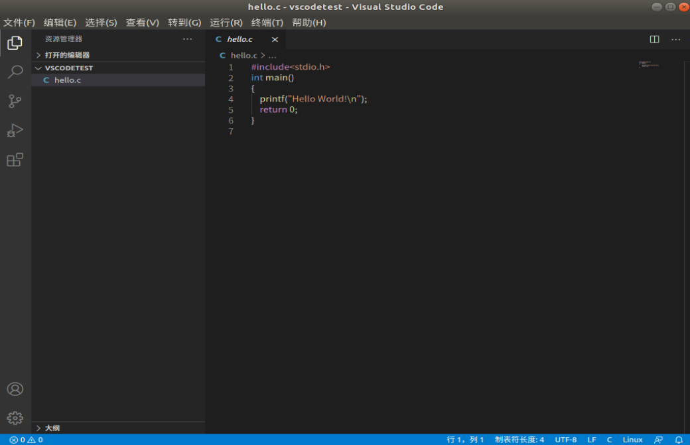Screen dimensions: 690x445
Task: Open the 帮助(H) menu
Action: [x=309, y=23]
